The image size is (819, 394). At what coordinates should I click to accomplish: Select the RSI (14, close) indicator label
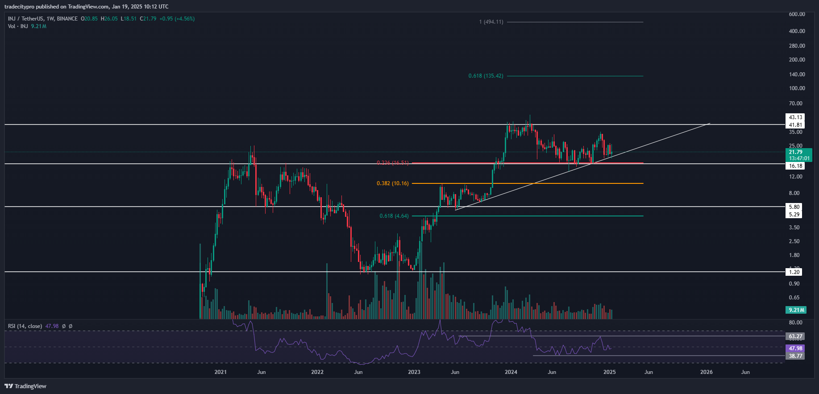click(x=25, y=326)
